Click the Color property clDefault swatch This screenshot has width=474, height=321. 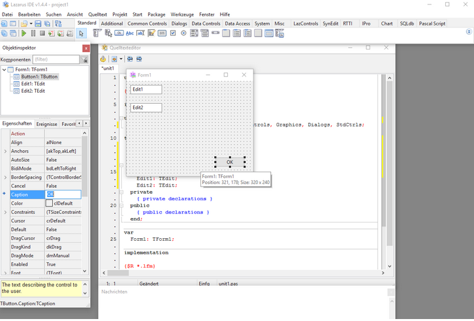pyautogui.click(x=49, y=203)
